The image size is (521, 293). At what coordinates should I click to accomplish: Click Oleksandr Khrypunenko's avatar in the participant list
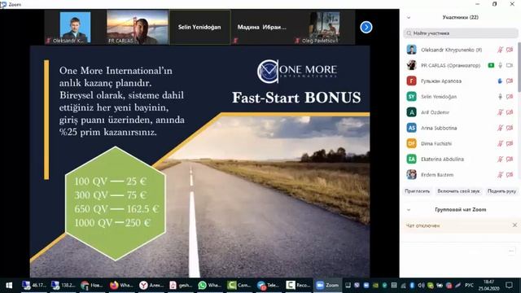[412, 50]
